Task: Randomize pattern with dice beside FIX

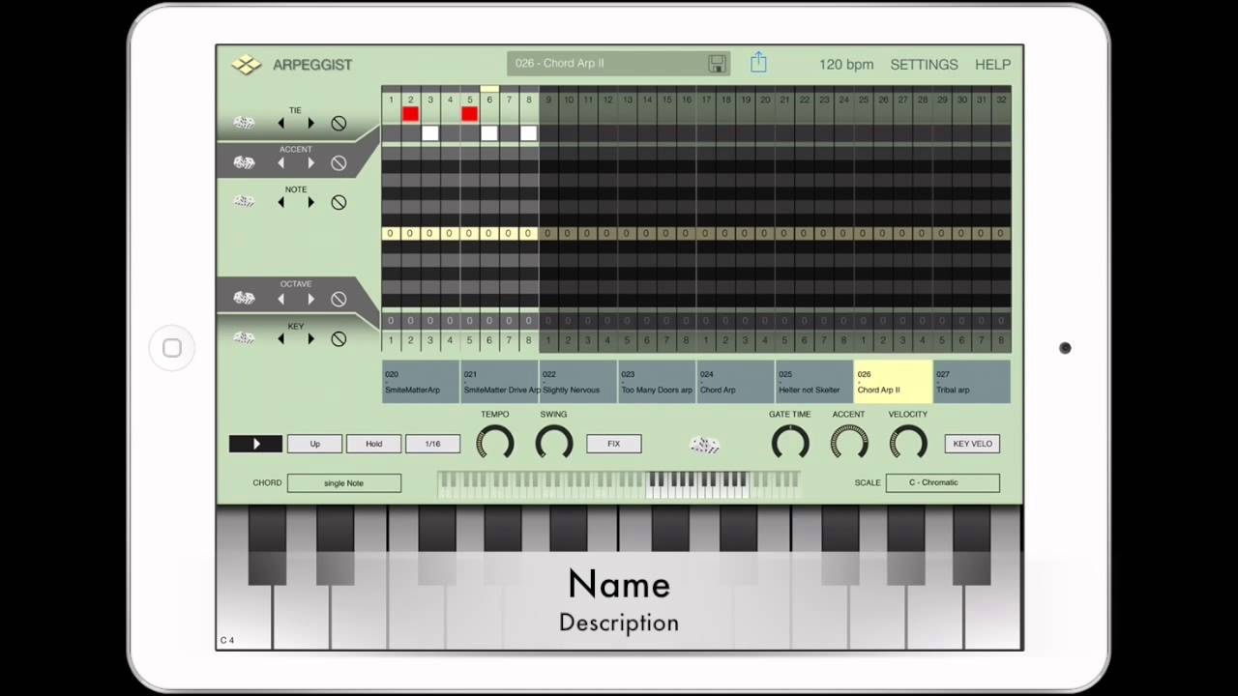Action: pyautogui.click(x=705, y=445)
